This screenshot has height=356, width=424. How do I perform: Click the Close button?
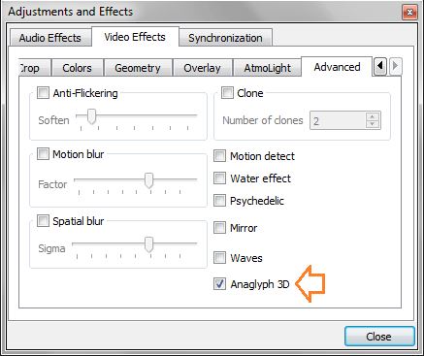pos(379,337)
